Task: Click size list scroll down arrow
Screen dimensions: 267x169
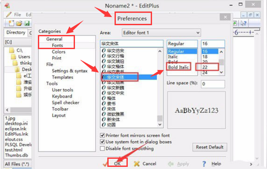Action: point(221,72)
